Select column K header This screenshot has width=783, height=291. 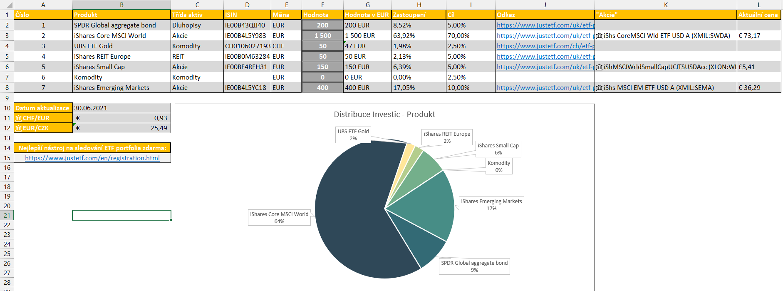pos(666,5)
